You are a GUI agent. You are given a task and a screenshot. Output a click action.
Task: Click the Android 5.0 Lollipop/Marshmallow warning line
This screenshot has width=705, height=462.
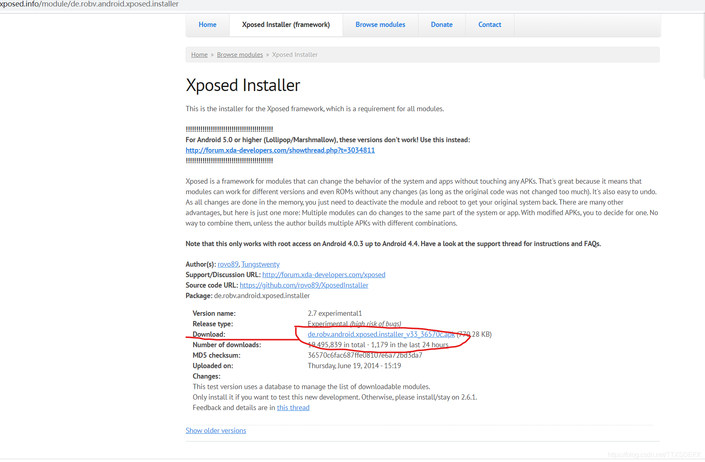(328, 140)
